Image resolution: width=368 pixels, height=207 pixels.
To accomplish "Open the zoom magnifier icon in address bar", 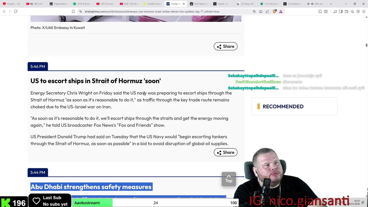I will click(254, 11).
